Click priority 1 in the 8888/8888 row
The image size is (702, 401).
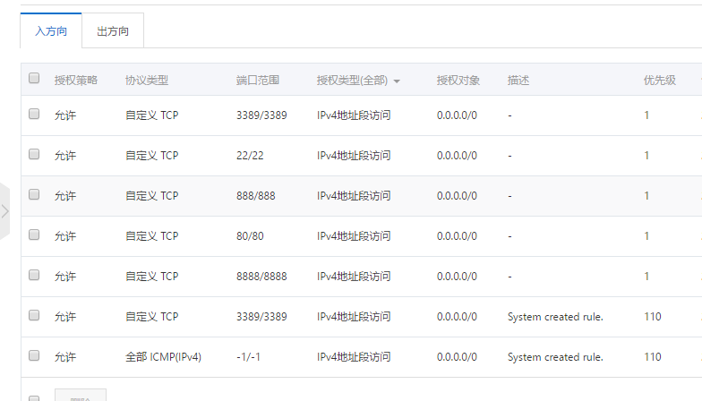(646, 277)
